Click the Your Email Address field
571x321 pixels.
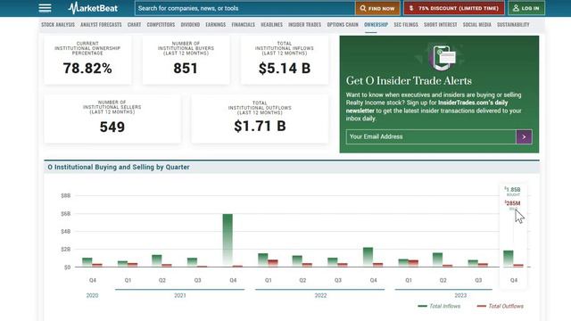click(431, 136)
